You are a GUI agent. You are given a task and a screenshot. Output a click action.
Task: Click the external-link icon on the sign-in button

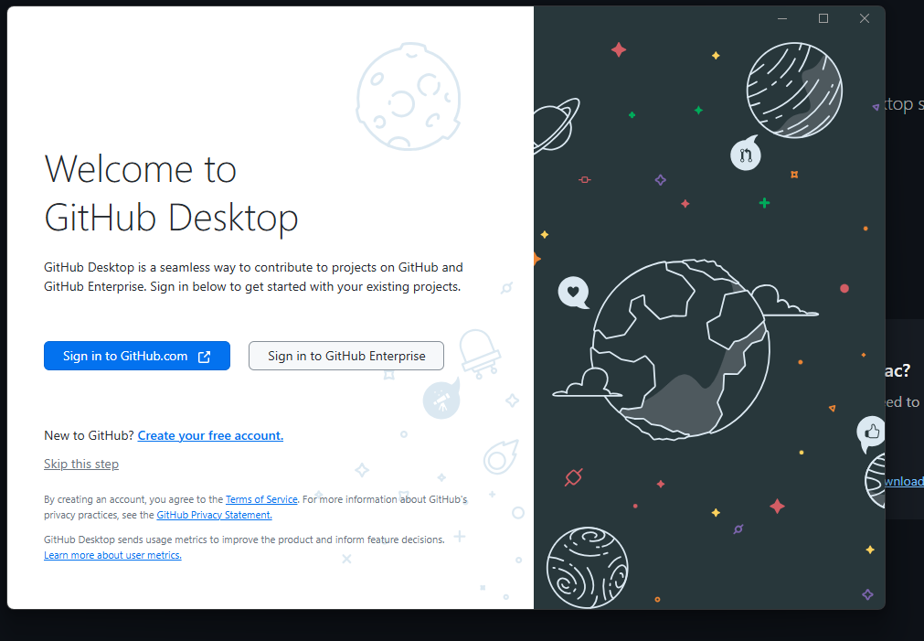(204, 357)
